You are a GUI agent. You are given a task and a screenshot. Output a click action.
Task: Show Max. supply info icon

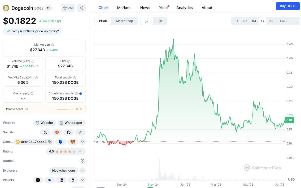(32, 94)
